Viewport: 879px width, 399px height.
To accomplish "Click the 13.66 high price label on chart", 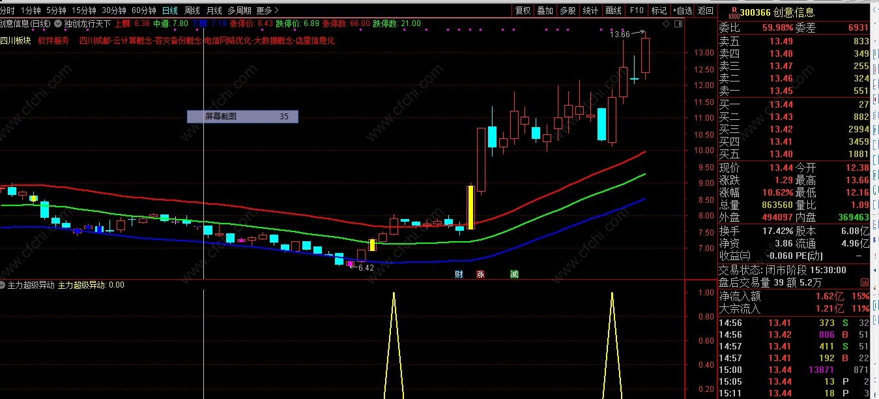I will click(x=620, y=34).
